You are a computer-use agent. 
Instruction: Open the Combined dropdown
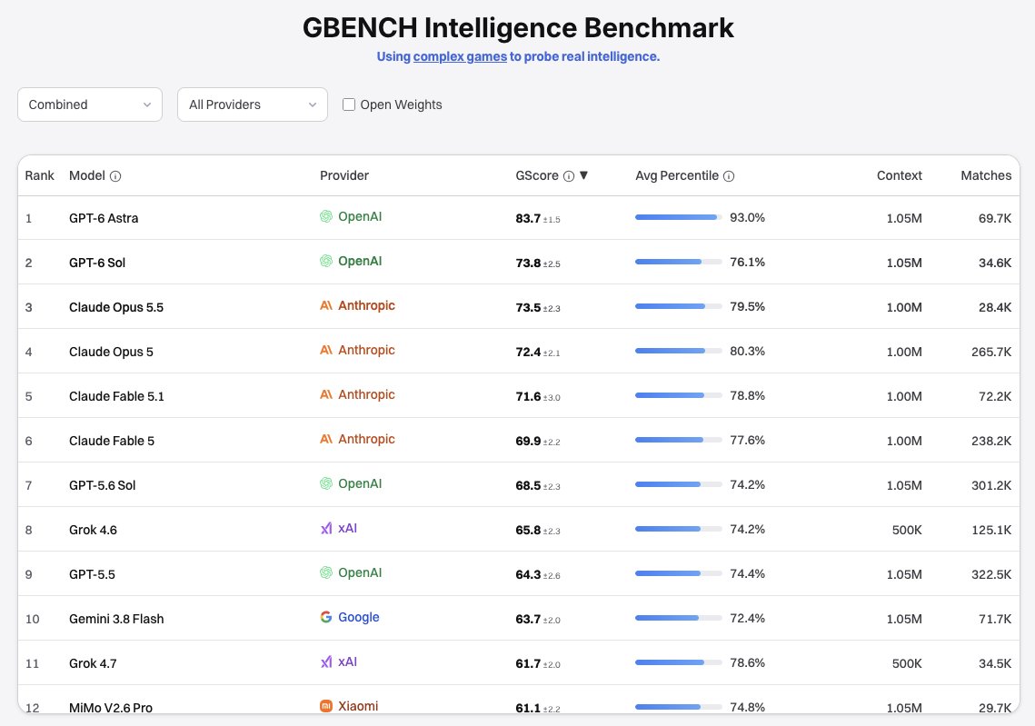(90, 104)
